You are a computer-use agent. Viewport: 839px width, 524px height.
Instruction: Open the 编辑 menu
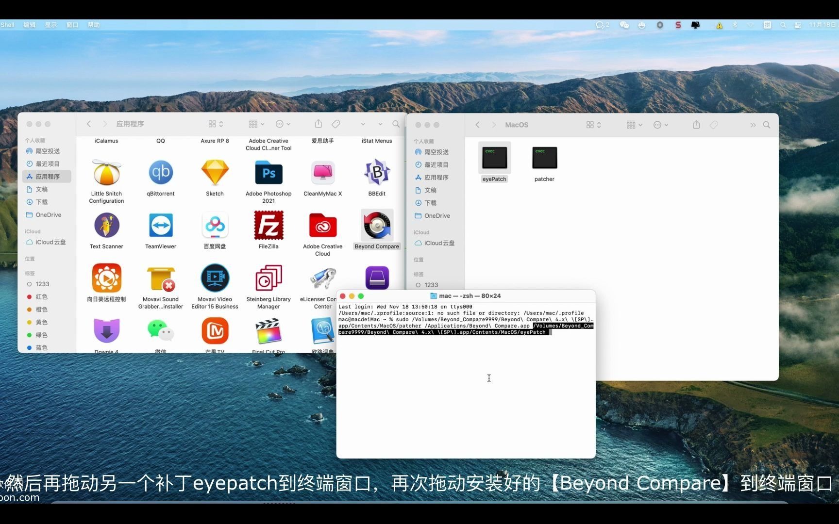pyautogui.click(x=30, y=25)
